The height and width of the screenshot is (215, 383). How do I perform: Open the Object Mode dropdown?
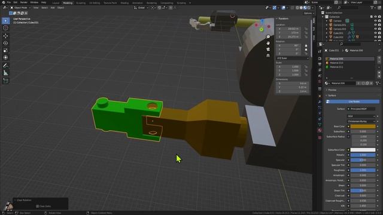point(20,8)
